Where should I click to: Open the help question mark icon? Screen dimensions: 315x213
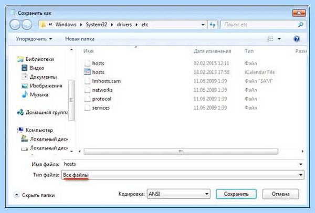[x=297, y=39]
